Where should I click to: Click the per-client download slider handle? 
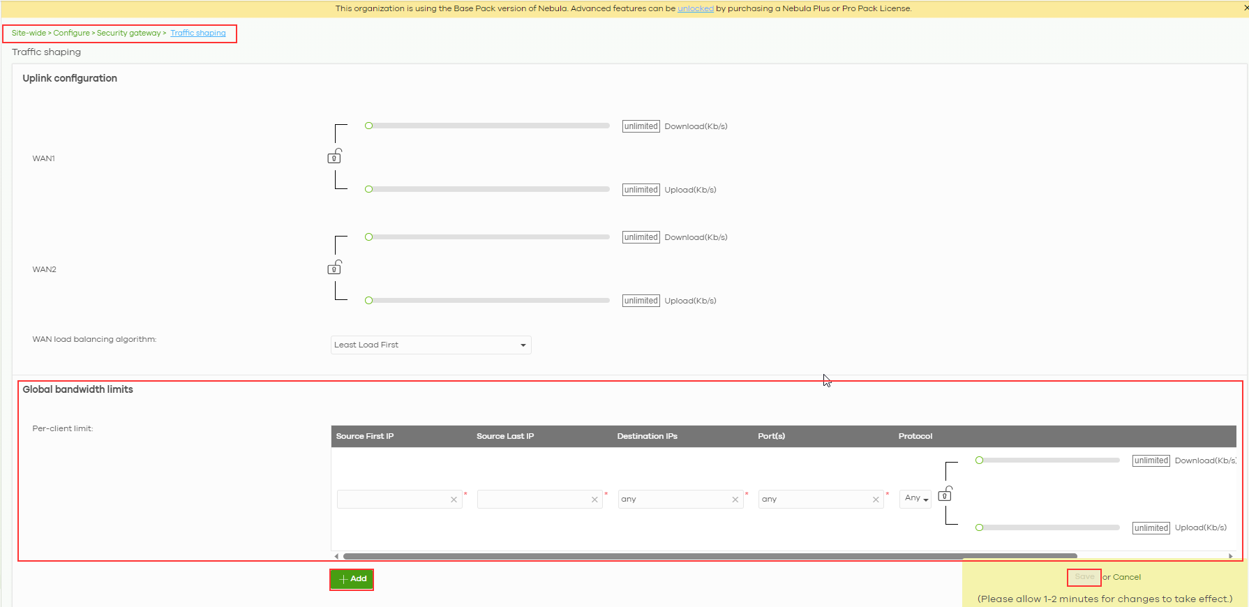(980, 460)
